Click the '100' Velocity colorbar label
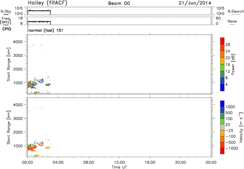The height and width of the screenshot is (169, 244). tap(229, 119)
